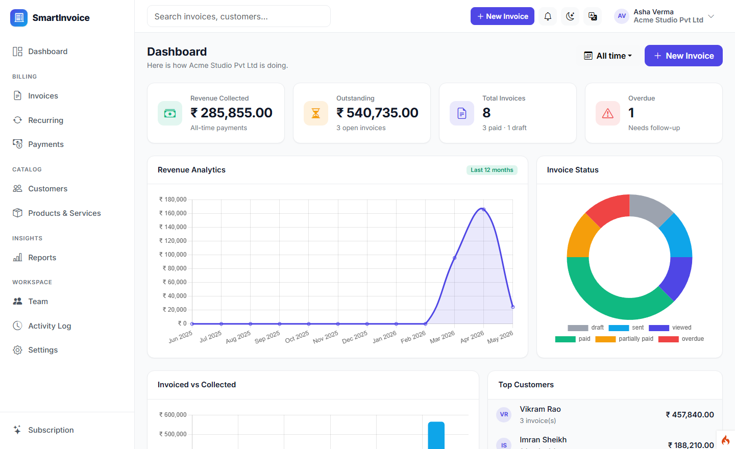This screenshot has height=449, width=735.
Task: Click the Last 12 months badge
Action: tap(492, 170)
